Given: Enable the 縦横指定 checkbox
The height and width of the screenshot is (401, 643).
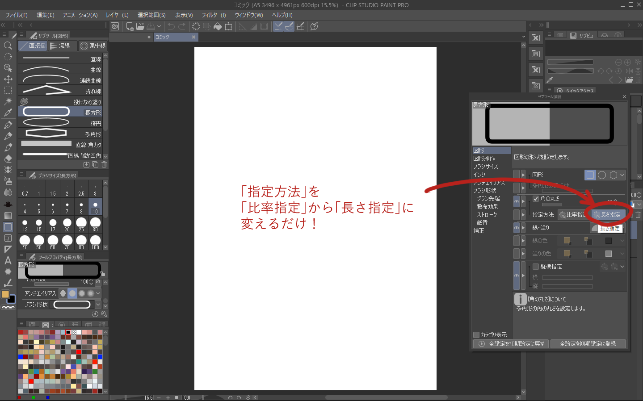Looking at the screenshot, I should point(536,267).
